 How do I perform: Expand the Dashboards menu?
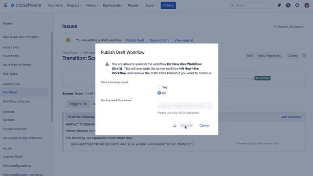pyautogui.click(x=113, y=5)
